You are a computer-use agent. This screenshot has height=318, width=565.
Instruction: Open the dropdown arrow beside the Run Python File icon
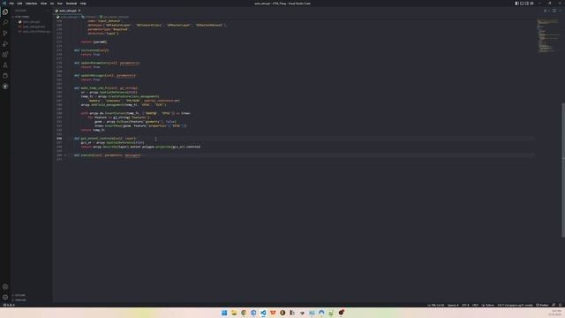[549, 11]
